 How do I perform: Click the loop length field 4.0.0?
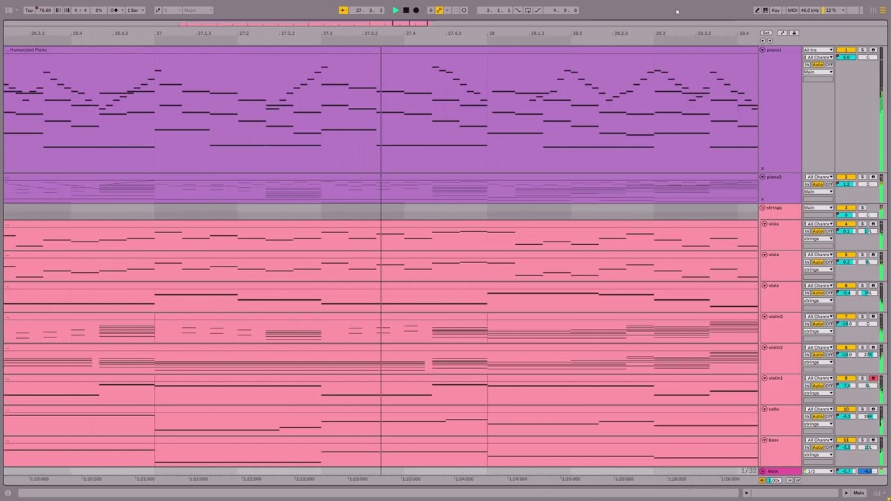pyautogui.click(x=561, y=10)
